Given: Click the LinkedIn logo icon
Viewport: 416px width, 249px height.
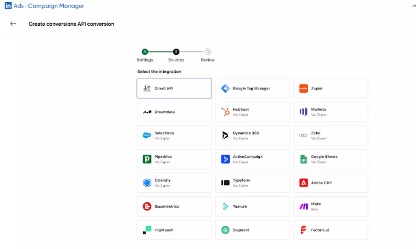Looking at the screenshot, I should pos(8,6).
